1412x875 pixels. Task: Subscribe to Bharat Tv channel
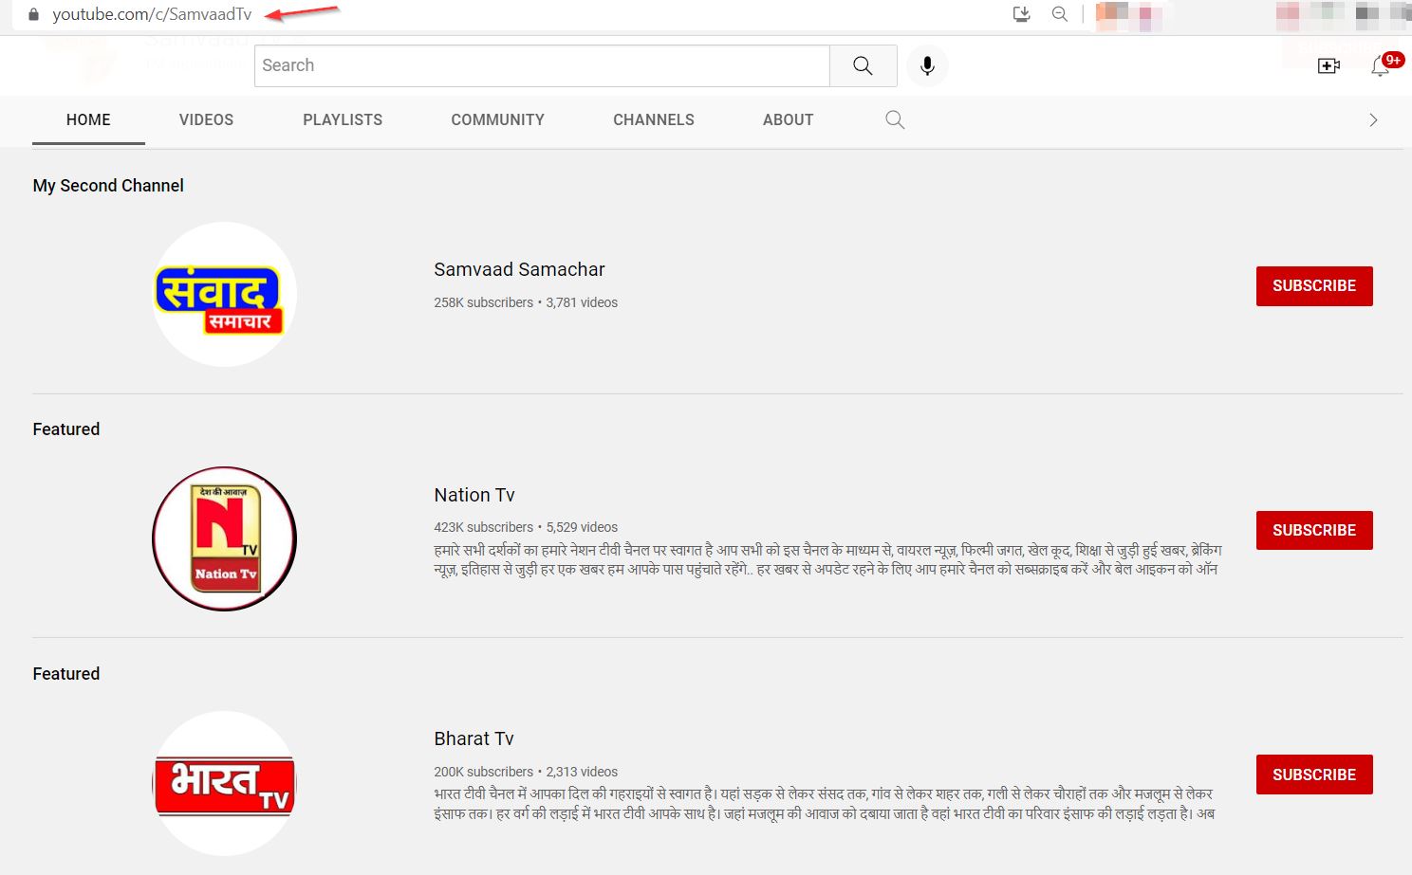(x=1314, y=775)
